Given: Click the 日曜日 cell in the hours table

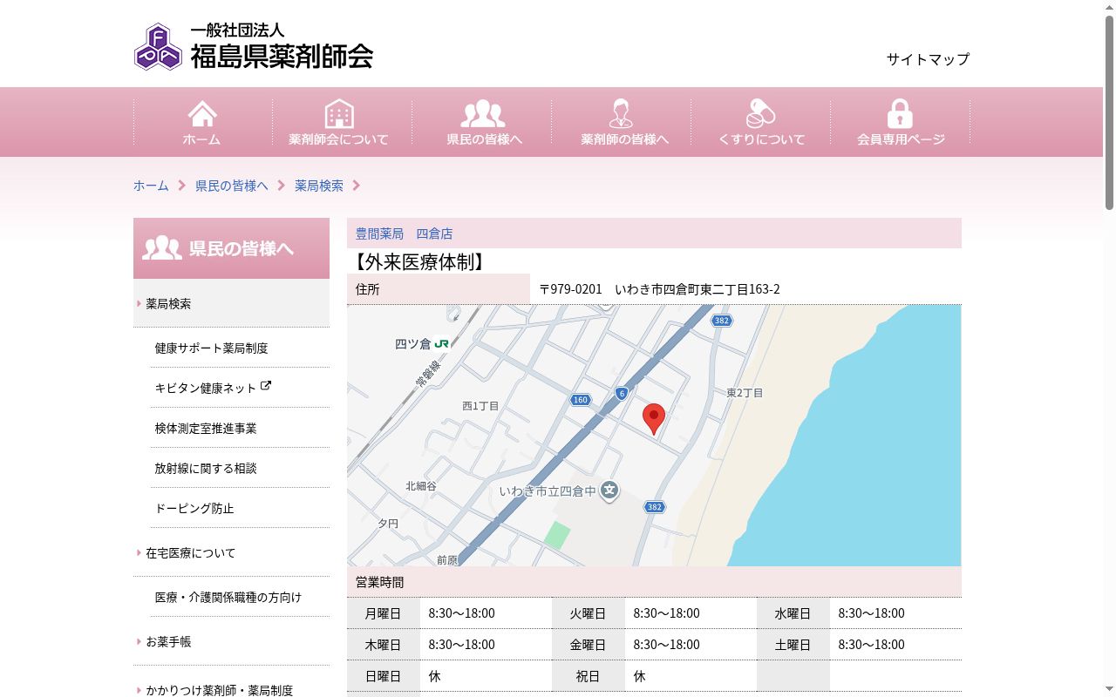Looking at the screenshot, I should [383, 676].
